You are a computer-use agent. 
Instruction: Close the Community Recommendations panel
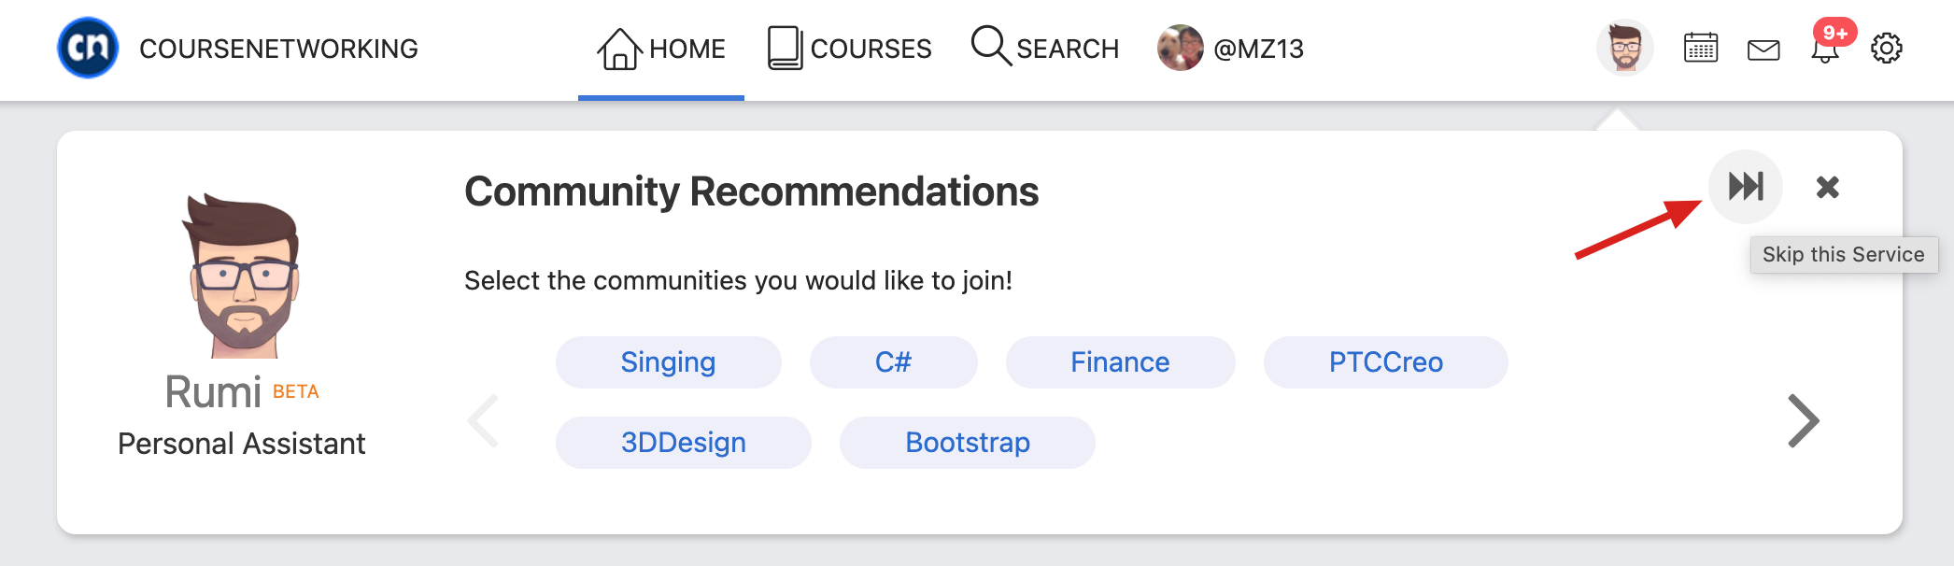point(1828,187)
